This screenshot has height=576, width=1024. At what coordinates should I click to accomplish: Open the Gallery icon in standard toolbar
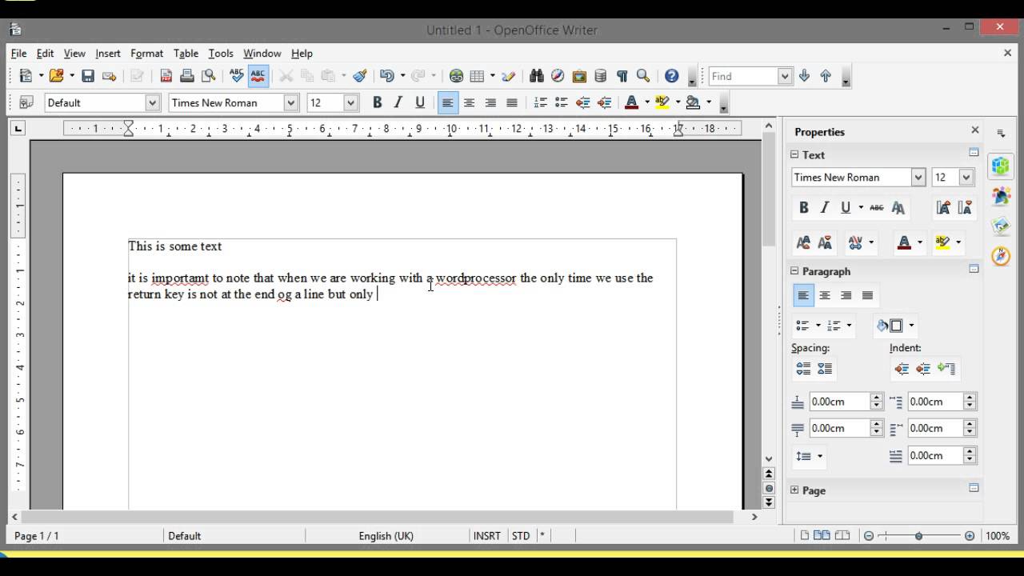[579, 76]
